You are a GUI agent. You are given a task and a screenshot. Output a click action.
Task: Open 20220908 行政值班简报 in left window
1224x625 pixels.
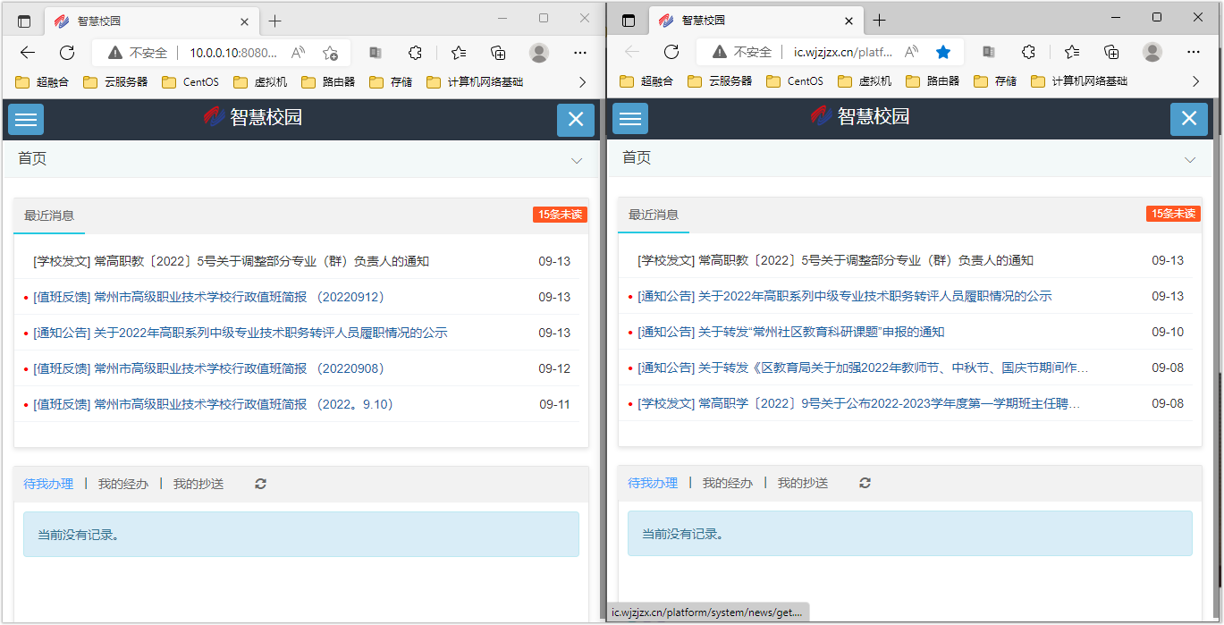(209, 368)
